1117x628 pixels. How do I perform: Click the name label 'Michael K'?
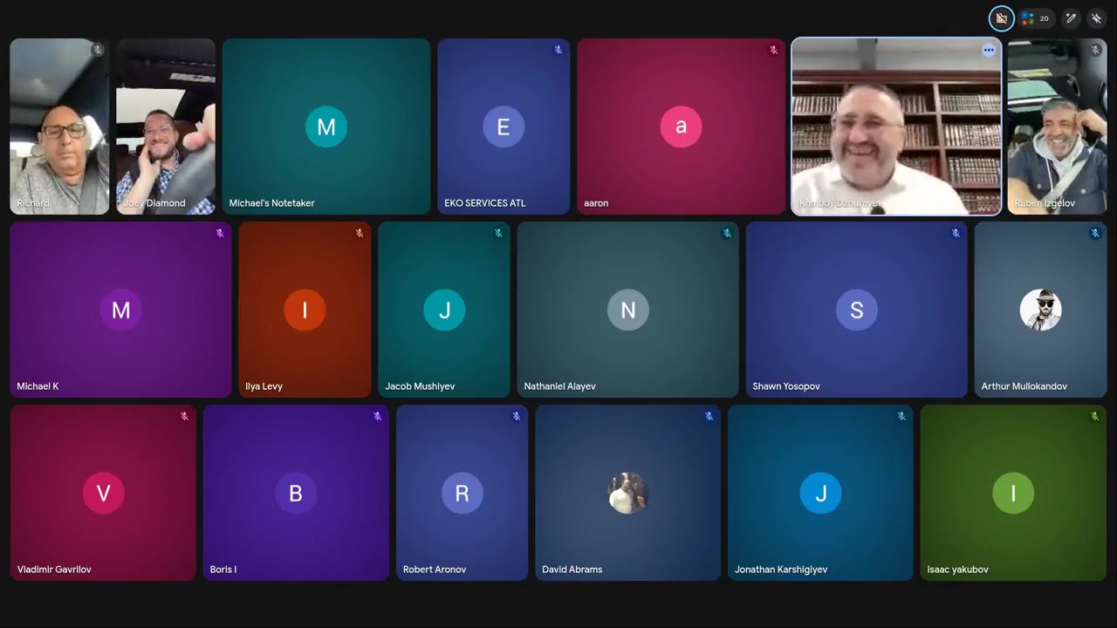click(x=38, y=386)
